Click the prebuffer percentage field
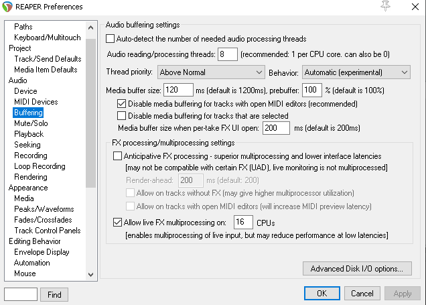 (x=312, y=90)
